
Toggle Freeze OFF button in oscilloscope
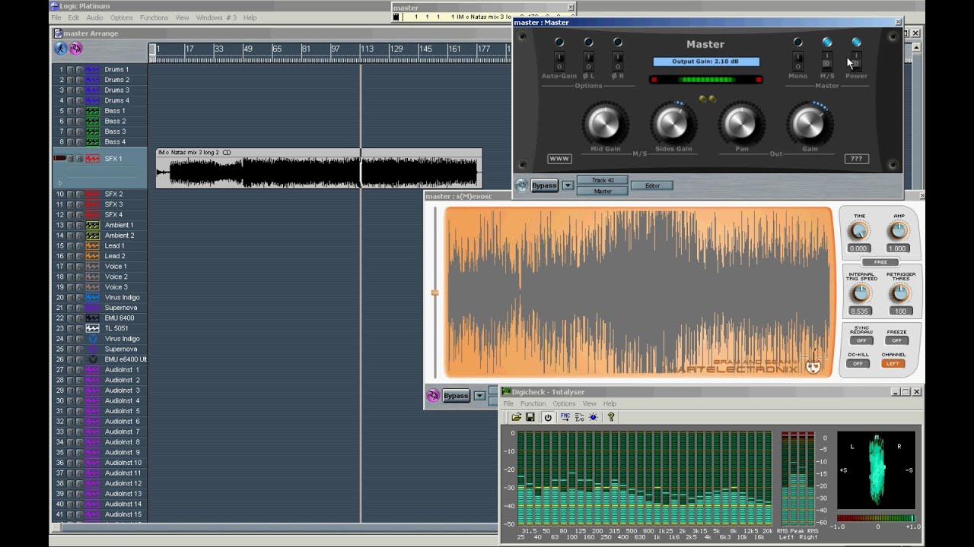click(x=896, y=340)
